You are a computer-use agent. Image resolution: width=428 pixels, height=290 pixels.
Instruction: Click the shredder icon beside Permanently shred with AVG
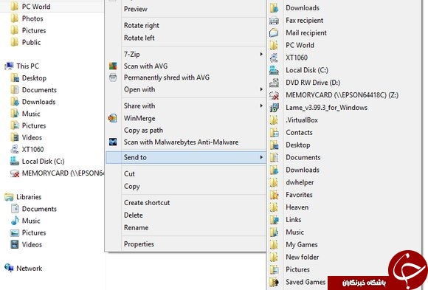point(113,77)
